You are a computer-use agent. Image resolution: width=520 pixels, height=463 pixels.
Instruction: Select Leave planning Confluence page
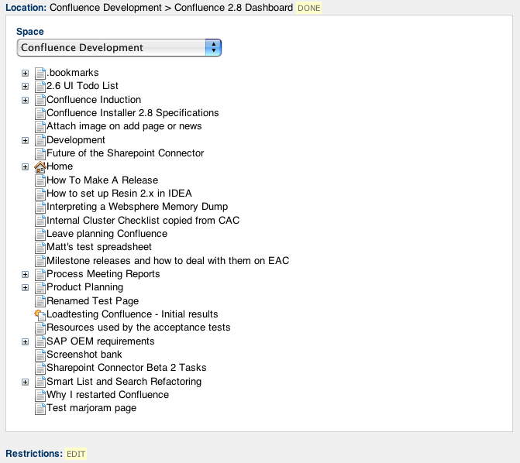(107, 234)
